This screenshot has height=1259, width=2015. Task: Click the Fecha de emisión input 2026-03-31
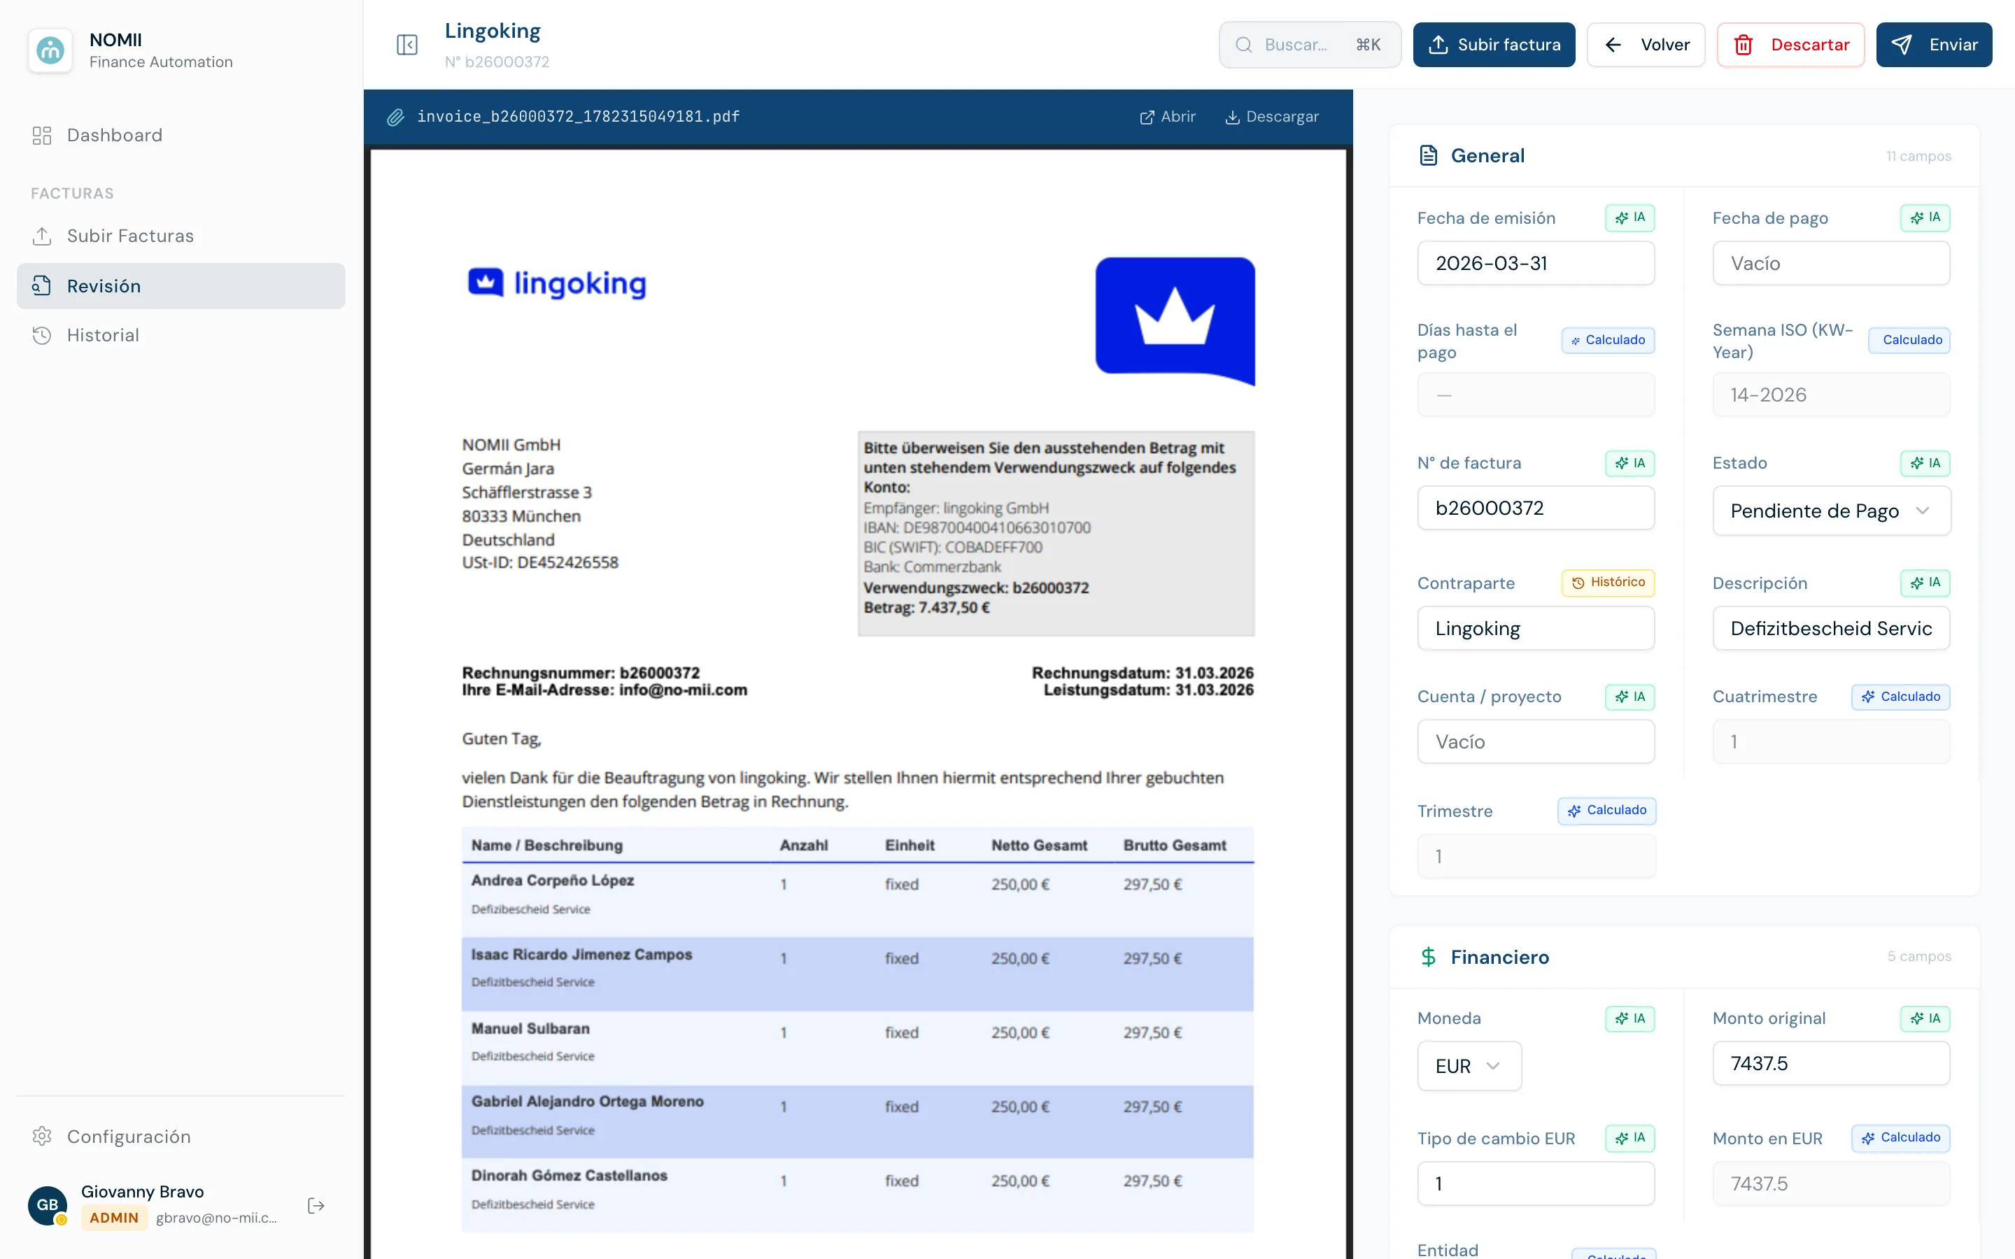click(x=1536, y=263)
